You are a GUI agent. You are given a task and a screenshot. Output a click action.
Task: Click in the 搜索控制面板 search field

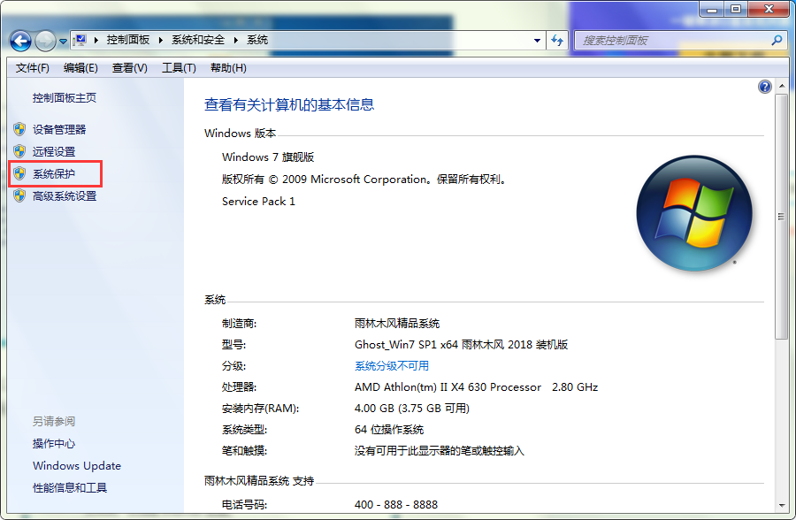pos(672,40)
